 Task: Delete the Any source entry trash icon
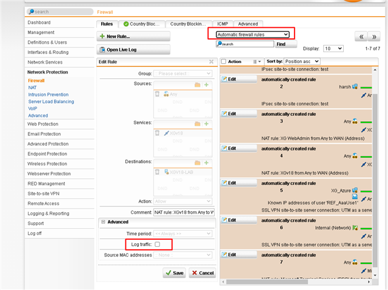(x=158, y=94)
